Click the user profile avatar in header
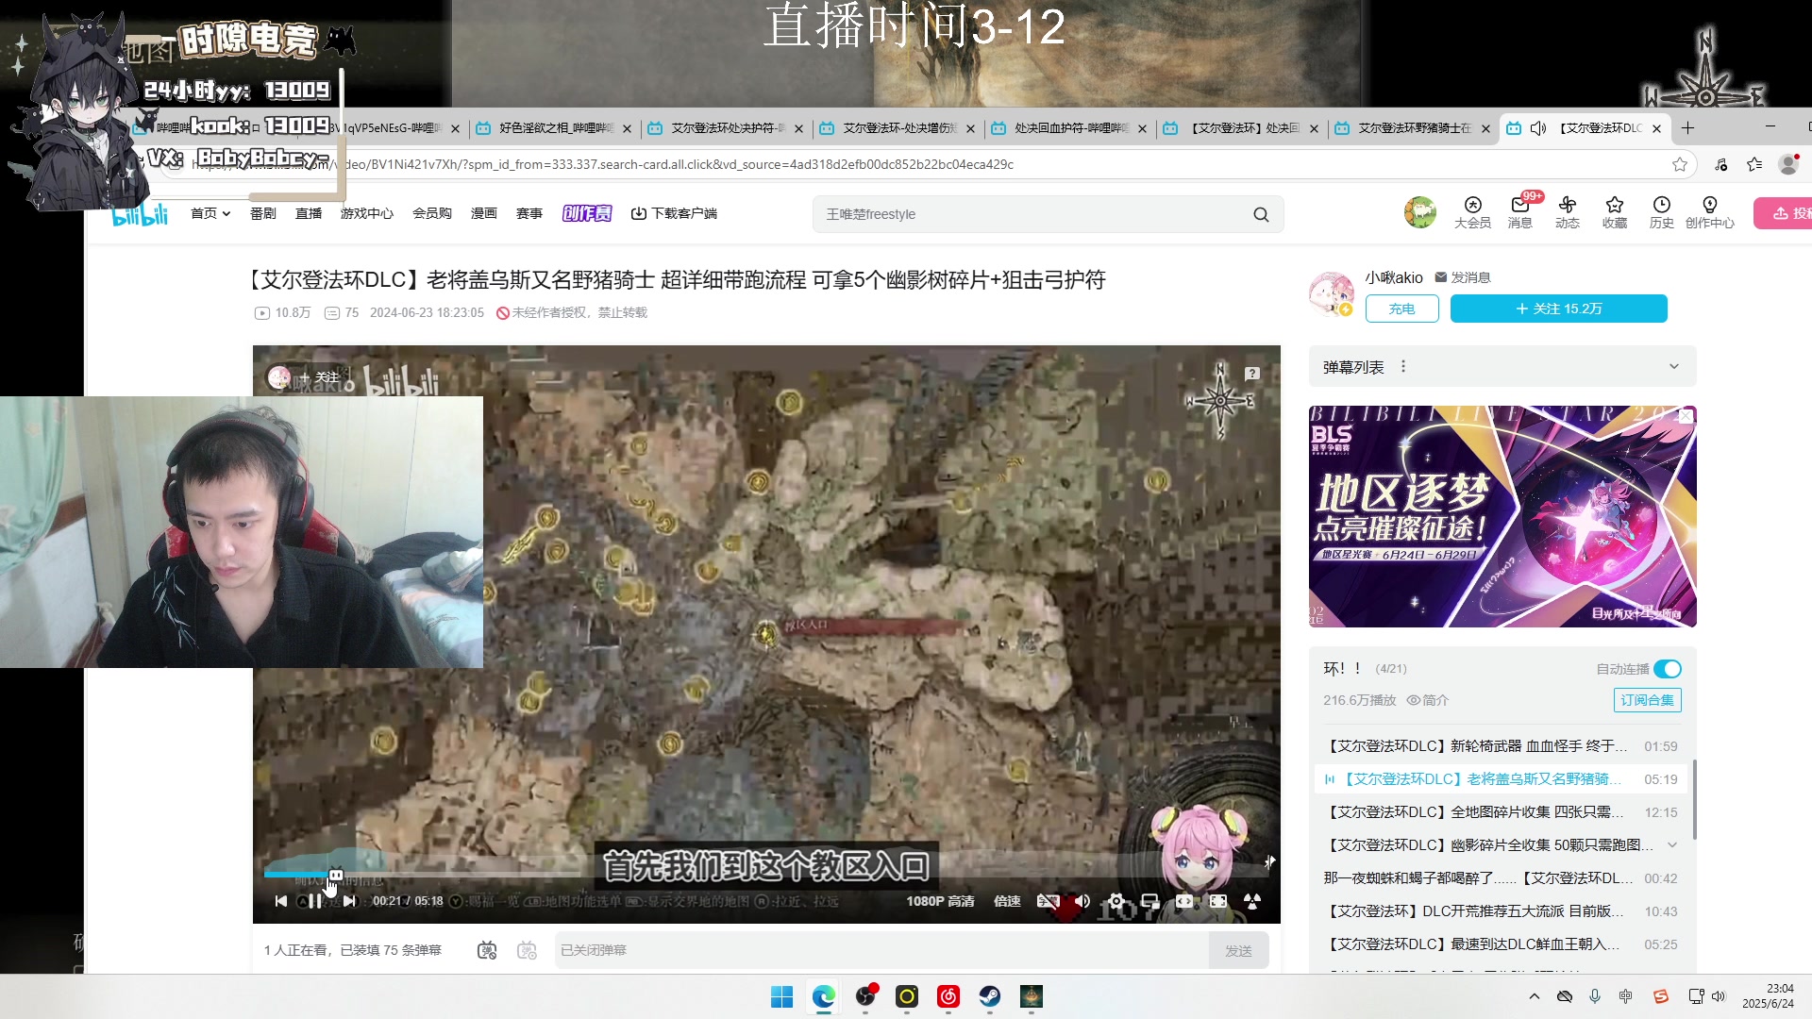Image resolution: width=1812 pixels, height=1019 pixels. 1419,212
